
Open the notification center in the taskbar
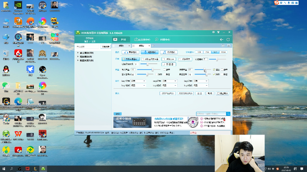click(302, 169)
